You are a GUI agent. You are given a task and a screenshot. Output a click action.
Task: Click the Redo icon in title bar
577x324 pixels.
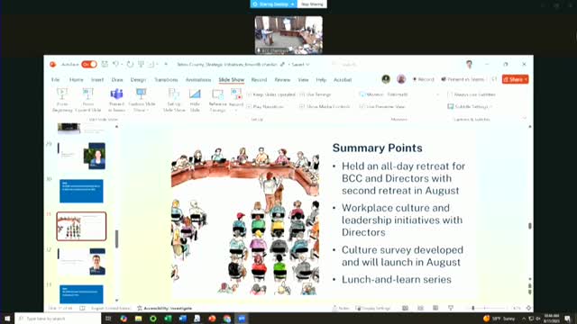[130, 64]
